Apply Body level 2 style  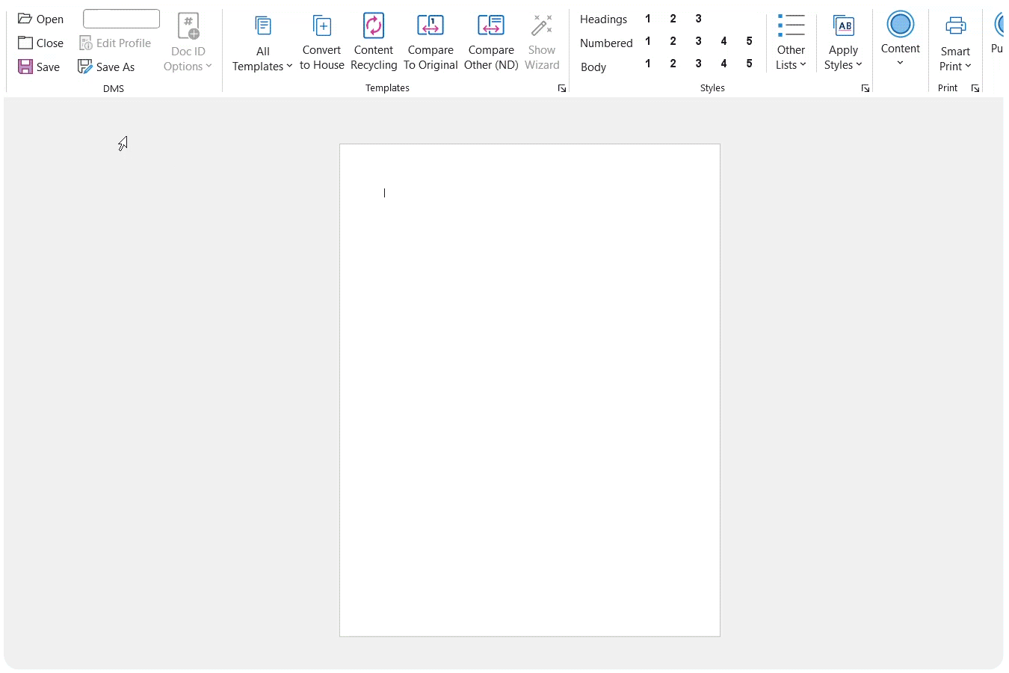[x=673, y=64]
